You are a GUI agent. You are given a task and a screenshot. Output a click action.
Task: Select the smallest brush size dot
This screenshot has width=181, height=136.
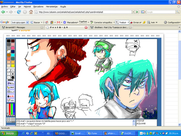point(9,77)
